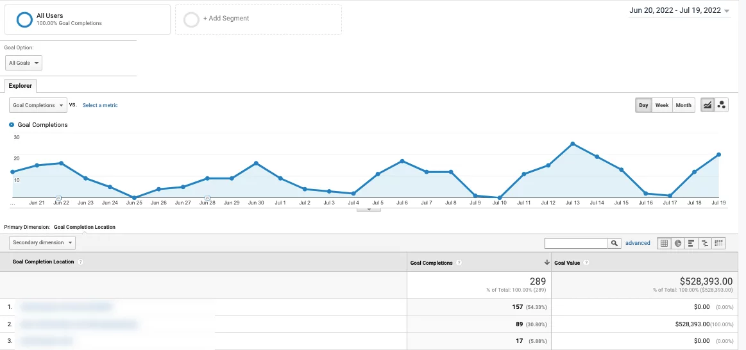Select the comparison view icon
The width and height of the screenshot is (746, 350).
706,243
